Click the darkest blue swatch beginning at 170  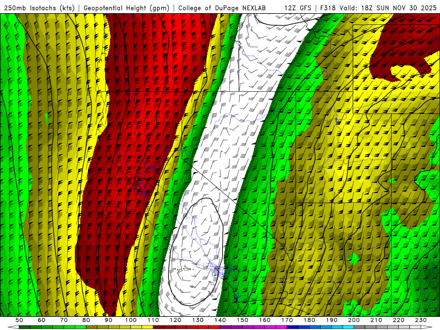point(293,327)
